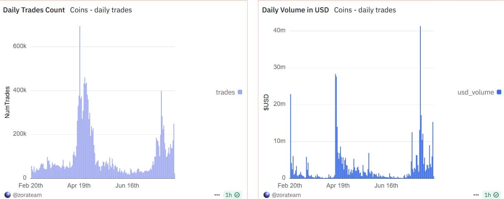Click the verified freshness checkmark on the trades chart

point(237,195)
